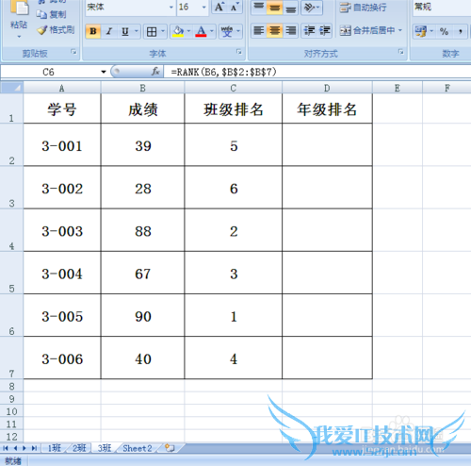Screen dimensions: 471x466
Task: Click the 班级排名 header cell
Action: (x=234, y=108)
